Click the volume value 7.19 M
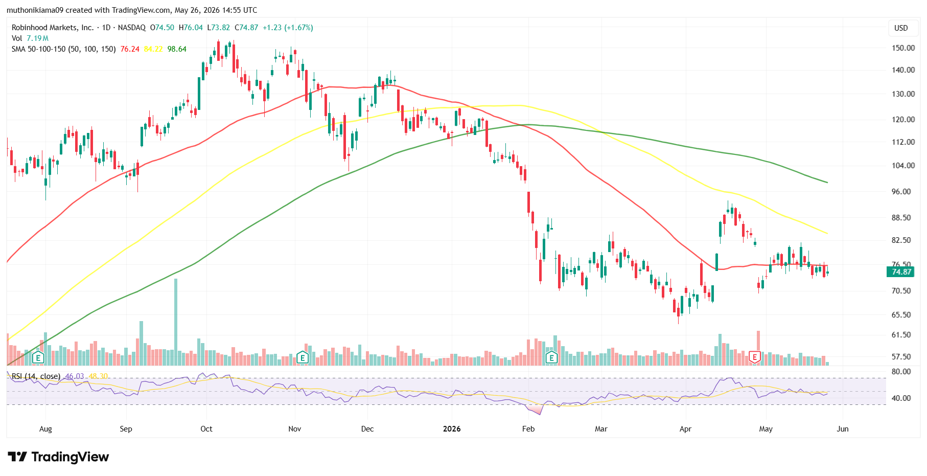Image resolution: width=927 pixels, height=476 pixels. [38, 38]
